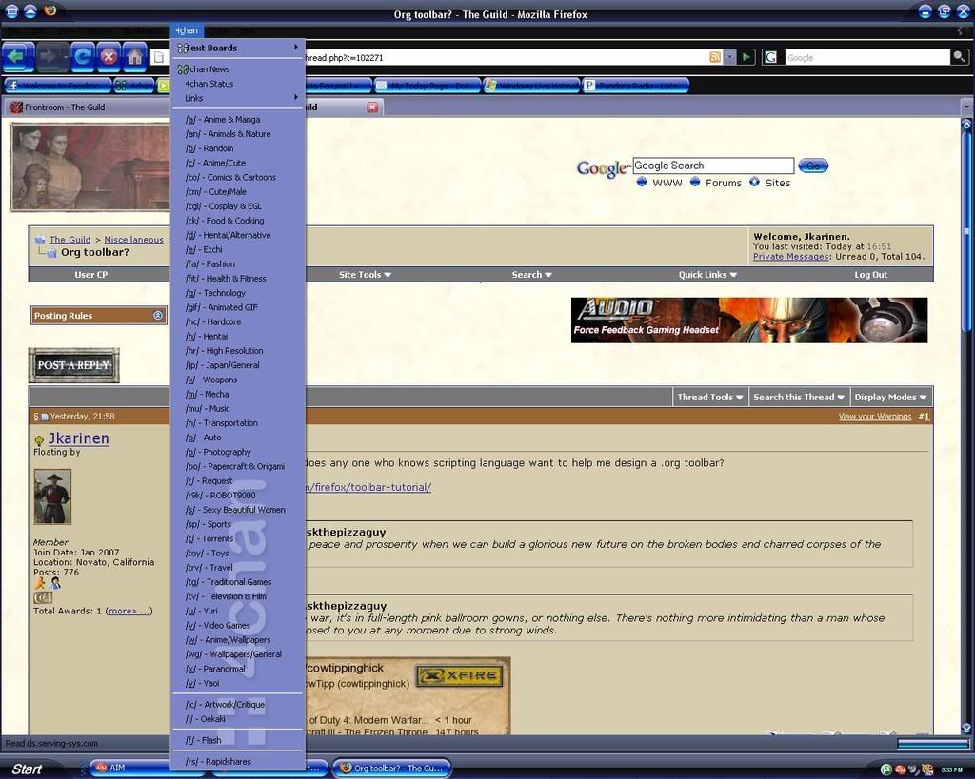Open the Miscellaneous breadcrumb link
Image resolution: width=975 pixels, height=779 pixels.
coord(133,240)
